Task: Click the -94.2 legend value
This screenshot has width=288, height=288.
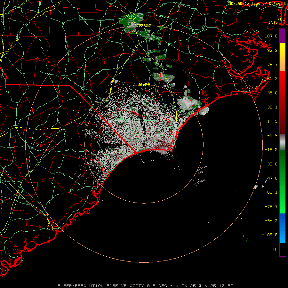Action: (x=271, y=221)
